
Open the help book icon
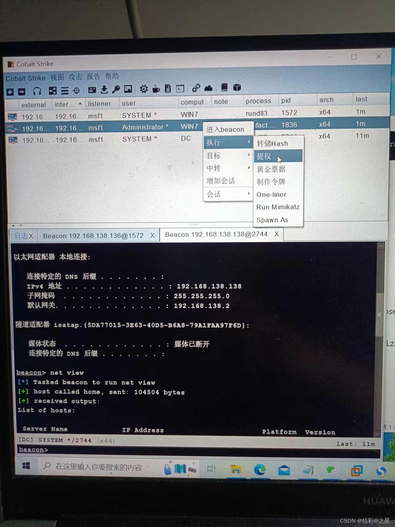click(x=224, y=87)
